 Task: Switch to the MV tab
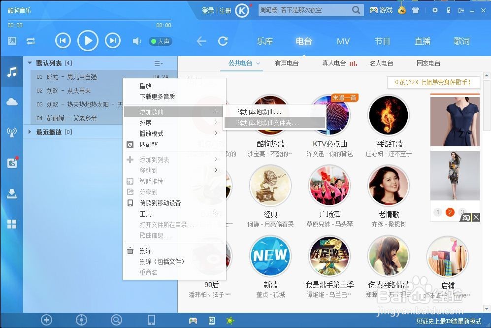tap(343, 41)
